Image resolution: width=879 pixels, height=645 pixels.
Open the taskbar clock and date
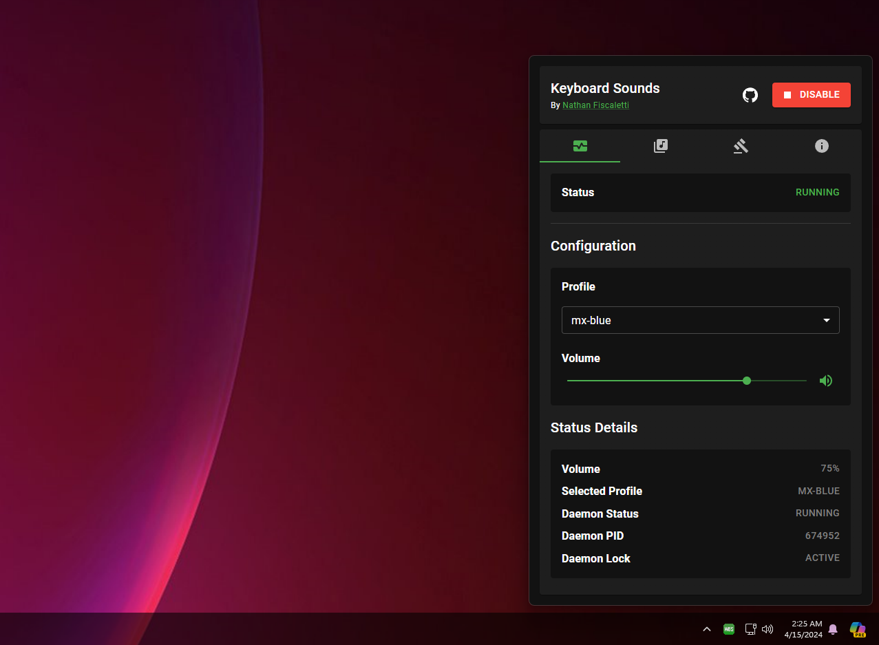pyautogui.click(x=803, y=629)
